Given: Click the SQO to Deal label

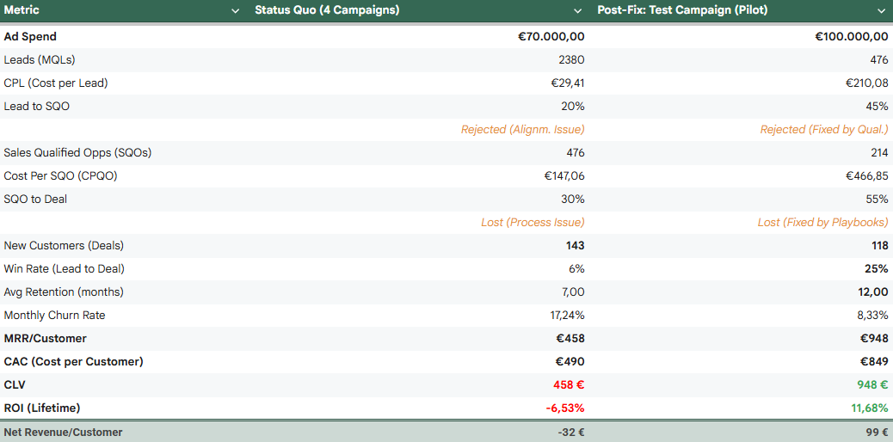Looking at the screenshot, I should coord(35,200).
